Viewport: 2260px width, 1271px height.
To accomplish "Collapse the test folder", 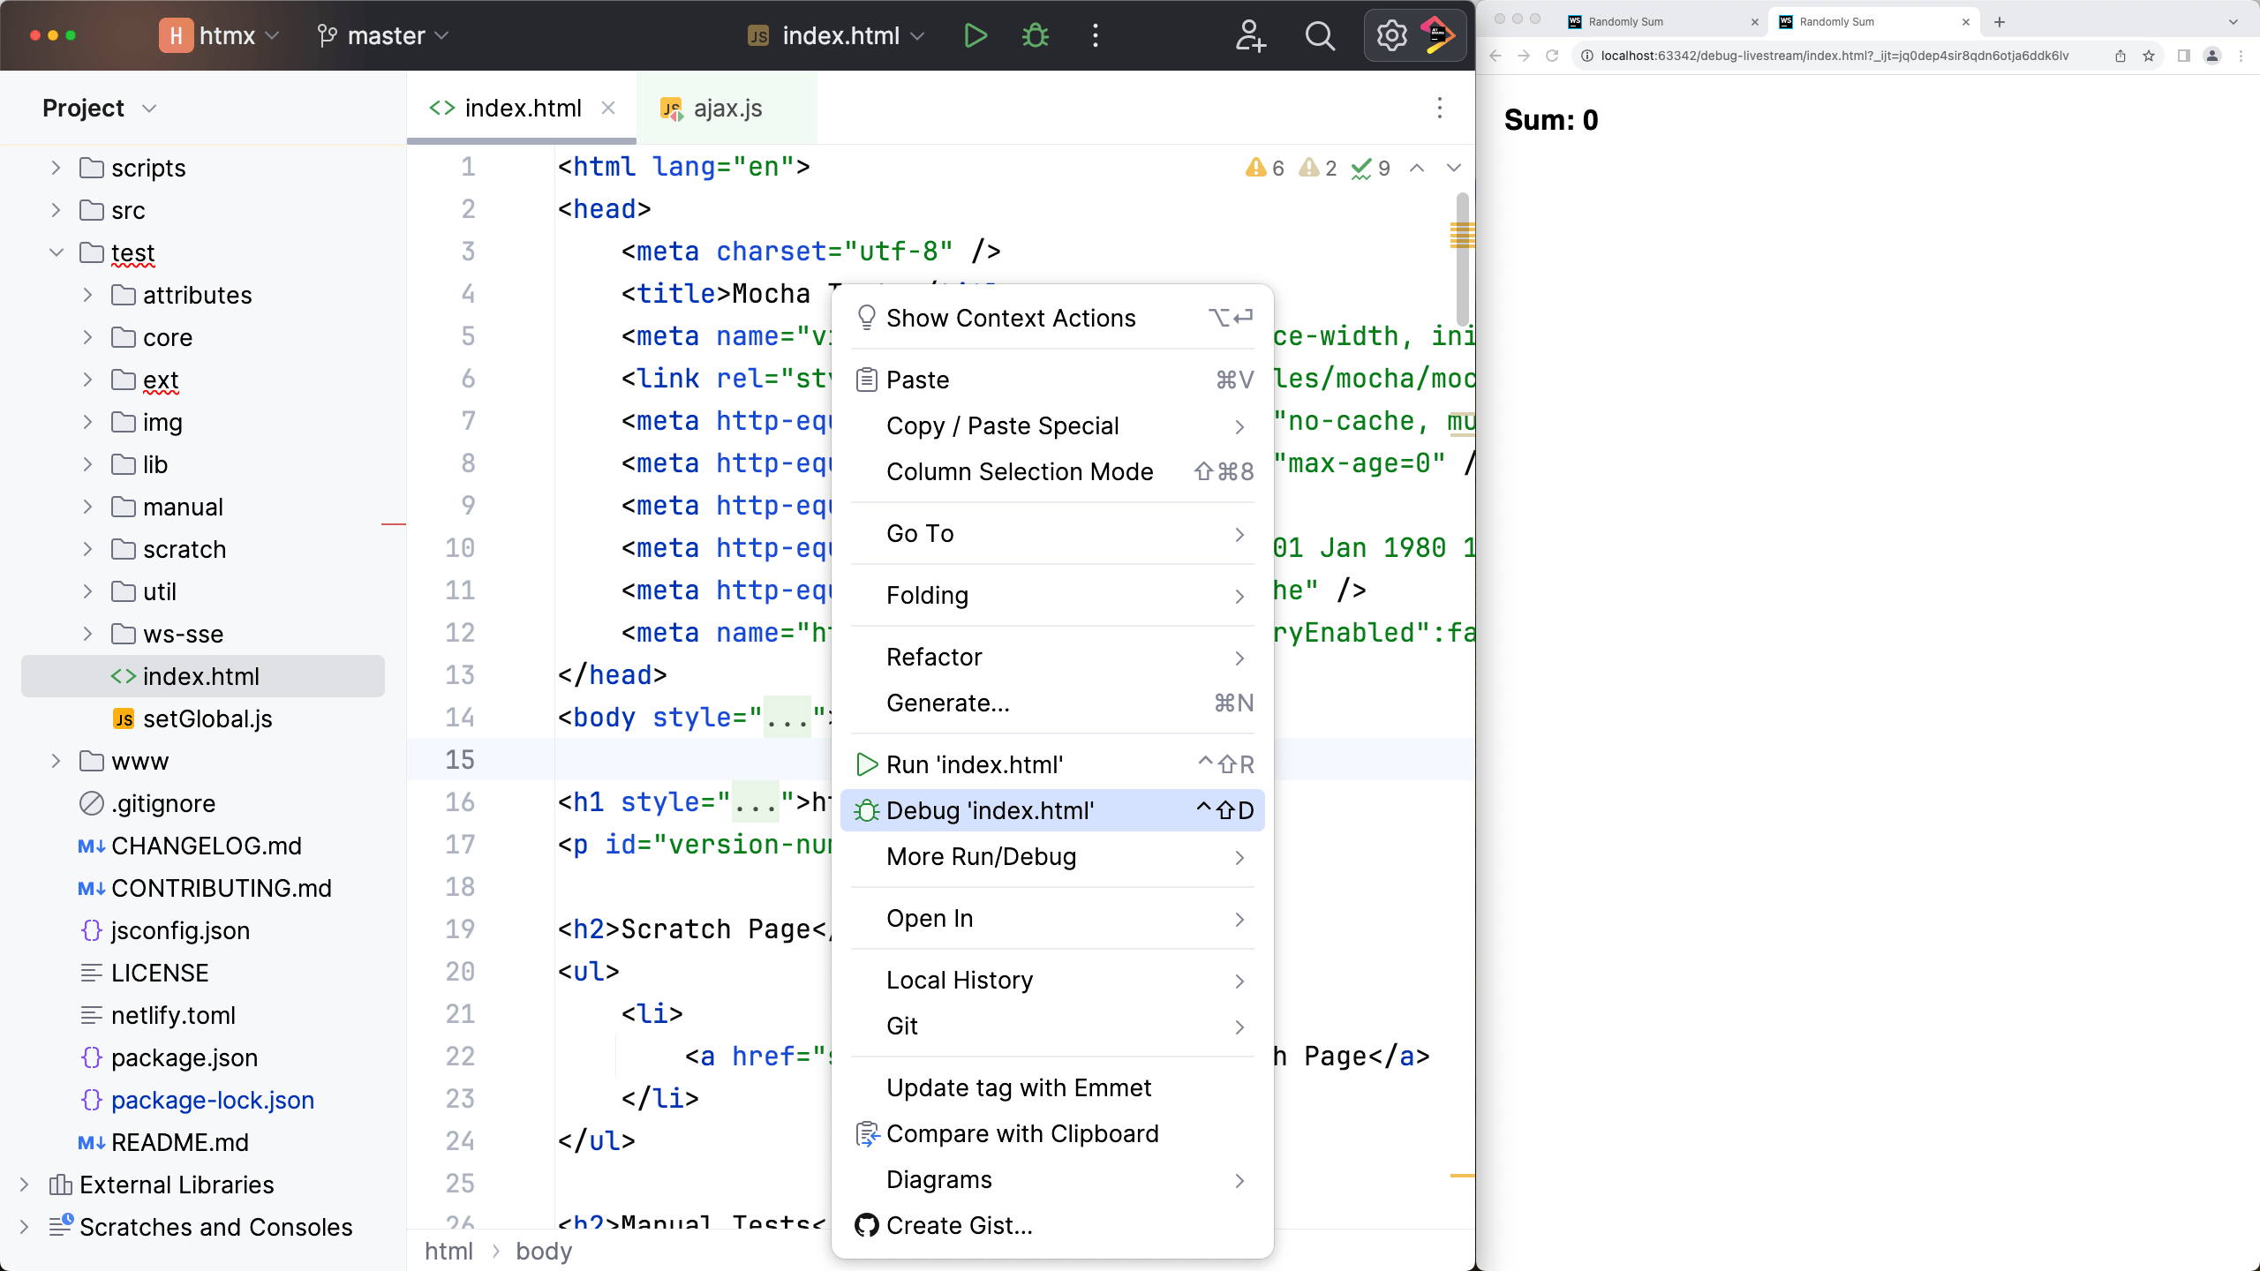I will point(56,252).
